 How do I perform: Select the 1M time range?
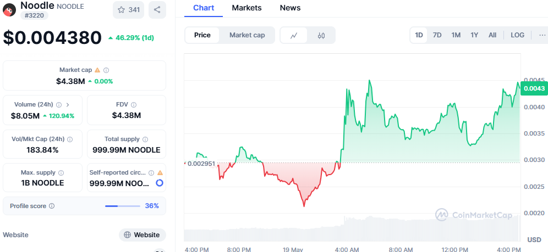point(456,35)
